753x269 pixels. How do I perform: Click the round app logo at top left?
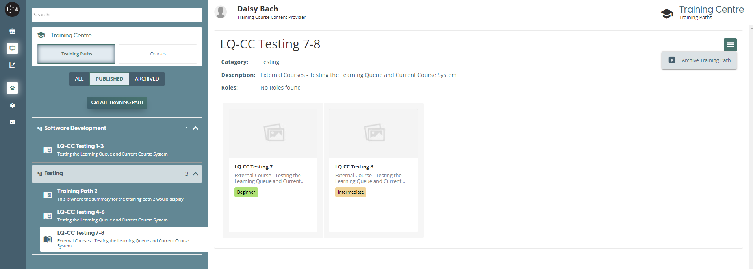click(x=12, y=9)
